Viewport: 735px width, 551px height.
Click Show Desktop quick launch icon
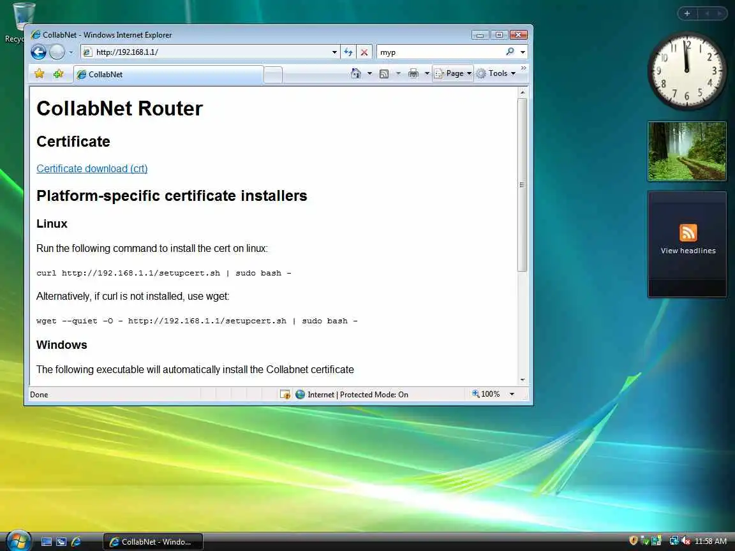pyautogui.click(x=47, y=541)
